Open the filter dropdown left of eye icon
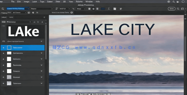This screenshot has width=187, height=95. [x=20, y=13]
